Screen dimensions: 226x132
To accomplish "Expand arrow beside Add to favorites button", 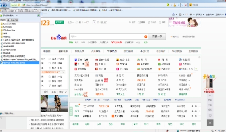I will 17,15.
